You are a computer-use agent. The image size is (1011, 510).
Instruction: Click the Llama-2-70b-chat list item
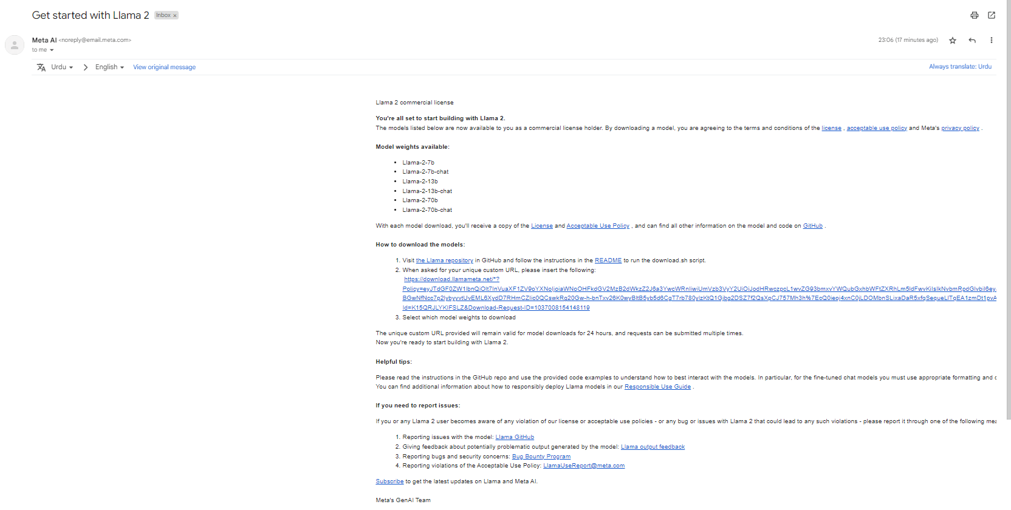click(427, 210)
